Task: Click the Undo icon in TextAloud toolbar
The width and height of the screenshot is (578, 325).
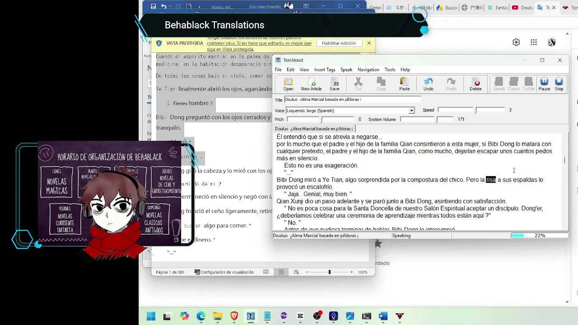Action: [x=429, y=84]
